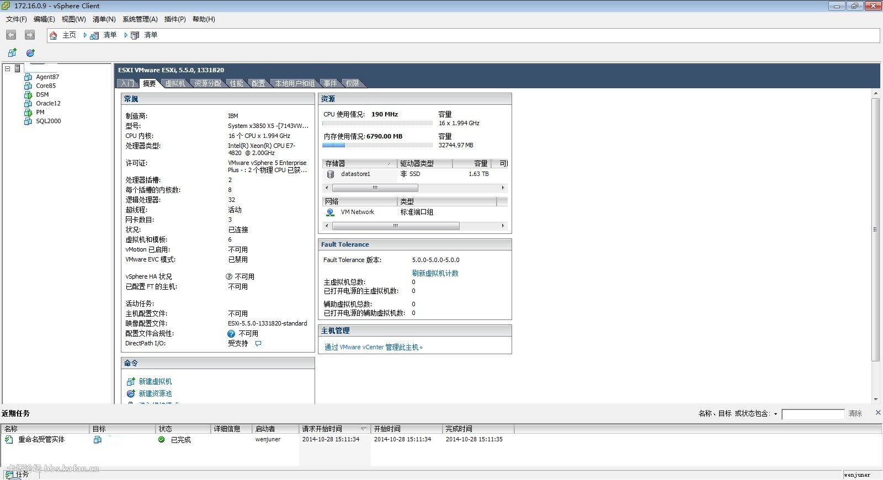Click the 新建资源池 command icon
Image resolution: width=883 pixels, height=480 pixels.
click(x=131, y=393)
